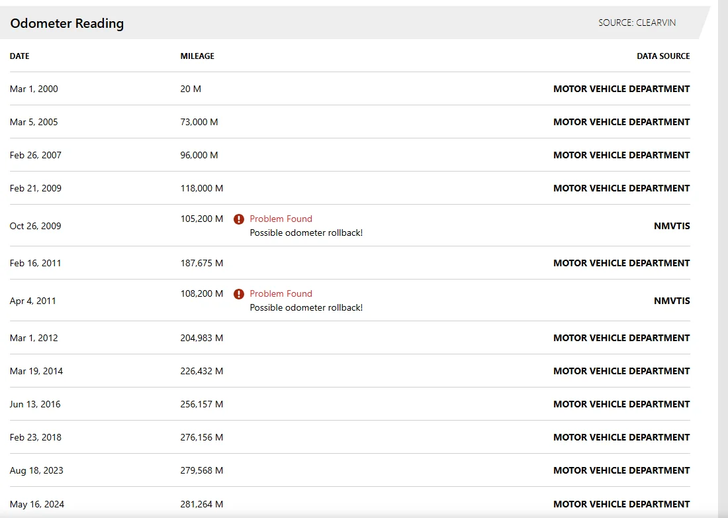Screen dimensions: 728x518
Task: Select the Odometer Reading heading
Action: coord(67,23)
